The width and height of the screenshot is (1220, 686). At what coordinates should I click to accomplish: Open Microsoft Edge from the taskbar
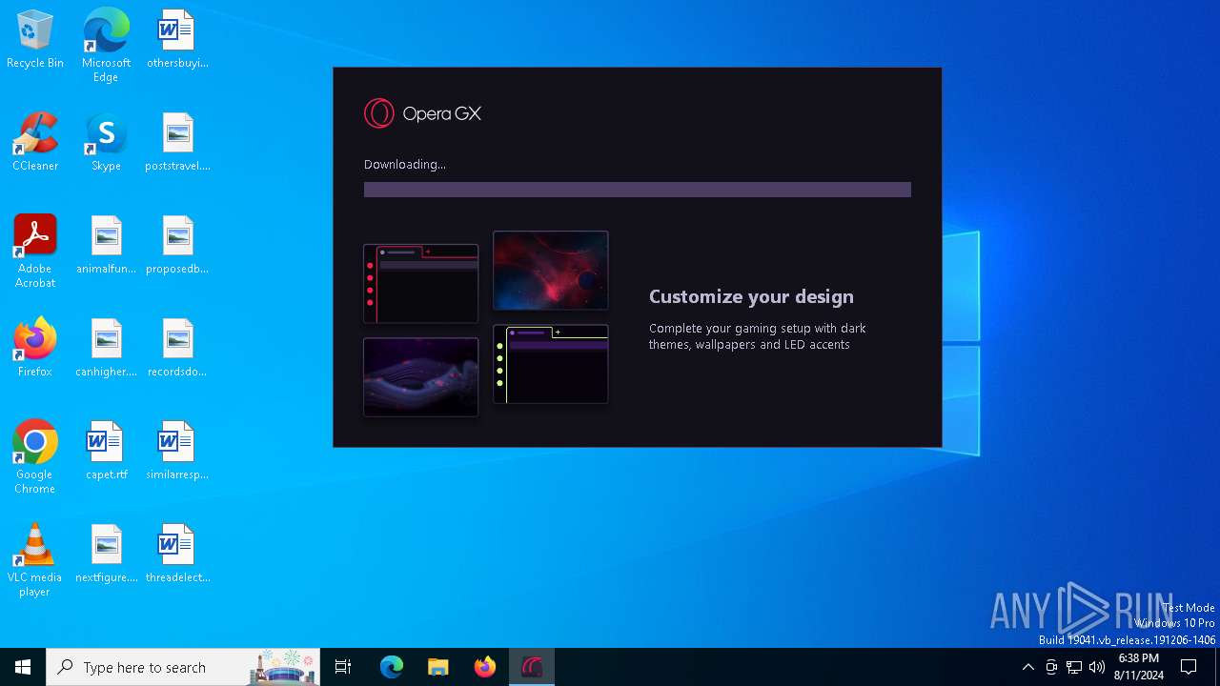pyautogui.click(x=392, y=667)
